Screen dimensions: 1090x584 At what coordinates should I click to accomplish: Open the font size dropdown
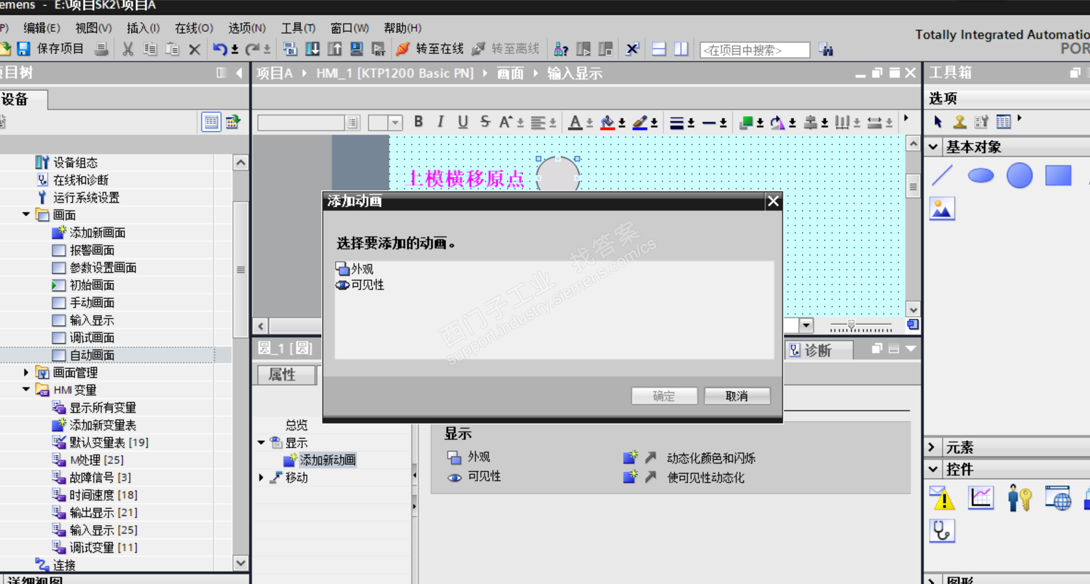[x=395, y=122]
